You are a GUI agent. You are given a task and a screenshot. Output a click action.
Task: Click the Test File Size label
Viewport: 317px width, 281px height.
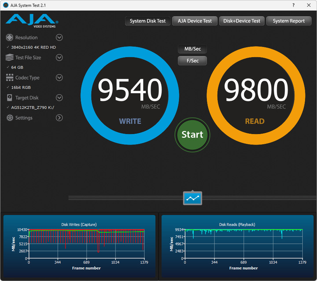pos(28,58)
